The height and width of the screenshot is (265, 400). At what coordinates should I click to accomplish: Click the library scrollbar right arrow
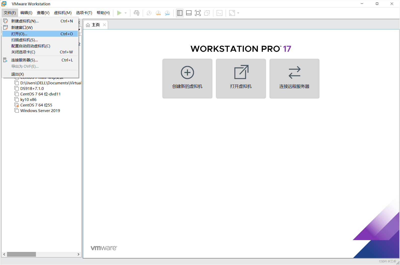pos(78,254)
